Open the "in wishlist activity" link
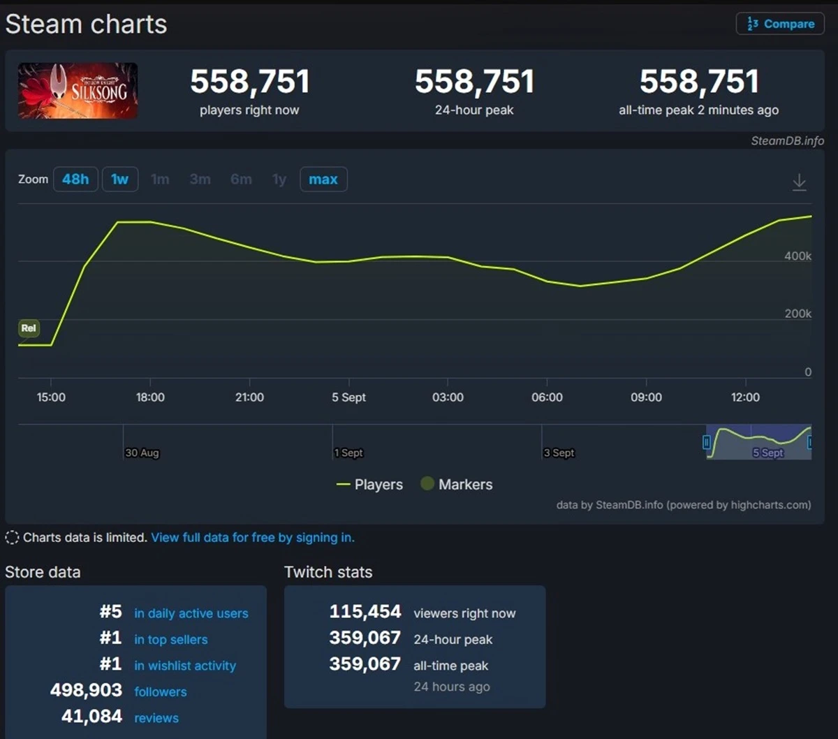The width and height of the screenshot is (838, 739). (x=184, y=666)
